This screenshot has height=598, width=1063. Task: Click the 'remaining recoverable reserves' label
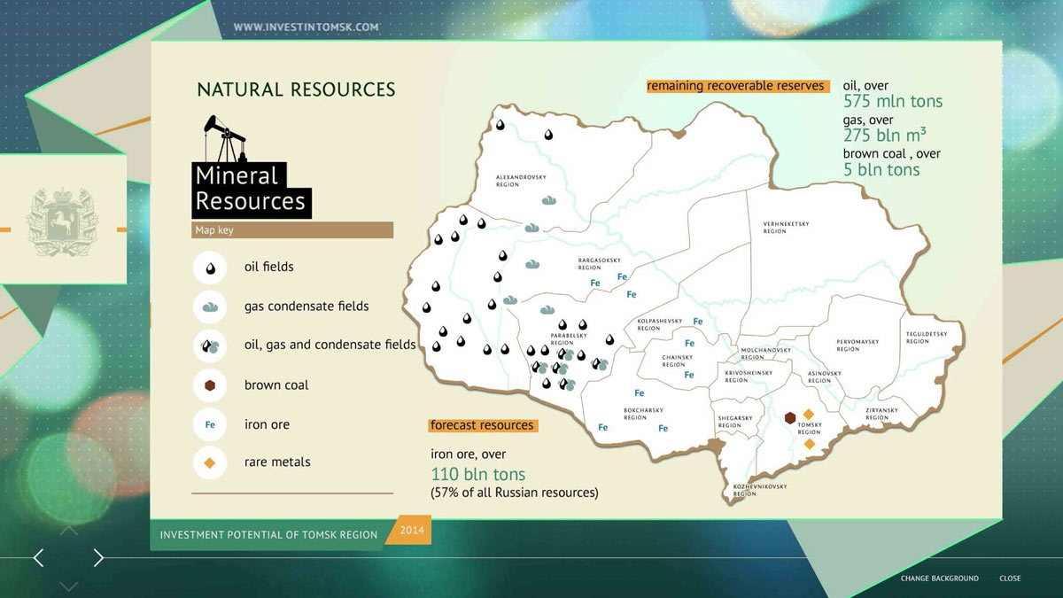point(736,86)
